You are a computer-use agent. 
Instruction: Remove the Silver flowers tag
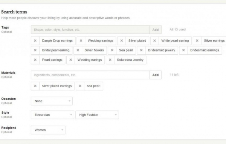(78, 50)
